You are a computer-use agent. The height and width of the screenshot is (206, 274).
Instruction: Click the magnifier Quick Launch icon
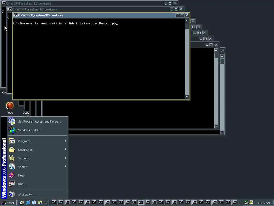[40, 203]
